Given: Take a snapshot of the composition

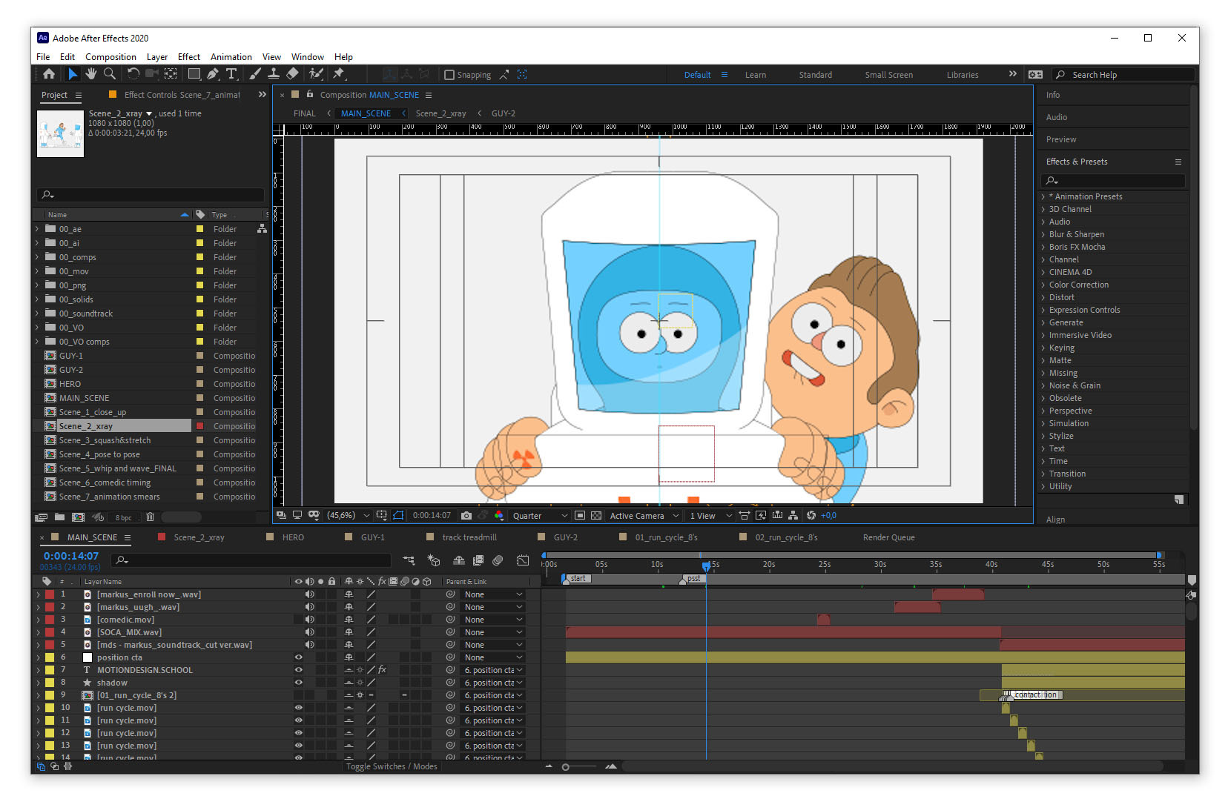Looking at the screenshot, I should (467, 515).
